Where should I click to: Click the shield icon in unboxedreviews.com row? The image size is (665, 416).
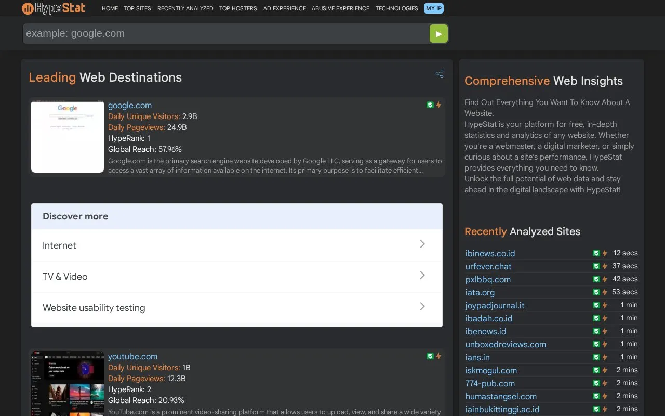[596, 344]
